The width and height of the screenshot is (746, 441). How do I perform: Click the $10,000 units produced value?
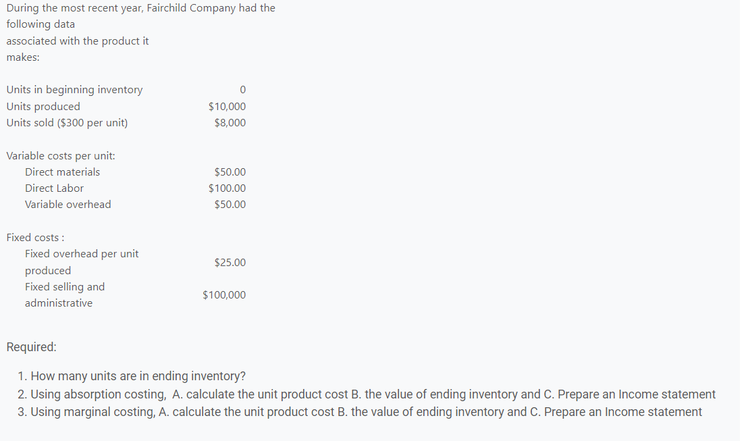pos(227,107)
